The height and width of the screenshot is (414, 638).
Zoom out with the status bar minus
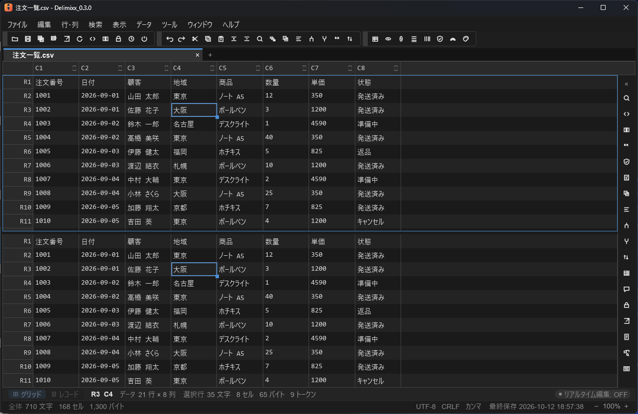(595, 407)
